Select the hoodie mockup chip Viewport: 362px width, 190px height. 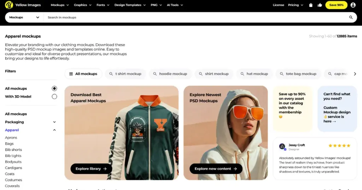[170, 74]
